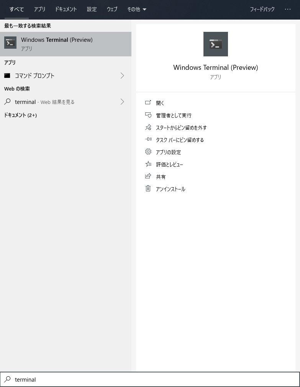The image size is (300, 387).
Task: Select the 設定 filter tab
Action: (x=92, y=9)
